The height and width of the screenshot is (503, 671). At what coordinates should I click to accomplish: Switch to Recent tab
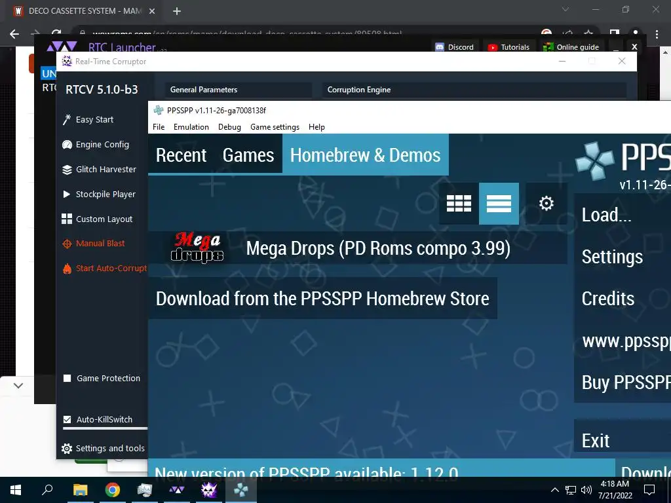[181, 155]
